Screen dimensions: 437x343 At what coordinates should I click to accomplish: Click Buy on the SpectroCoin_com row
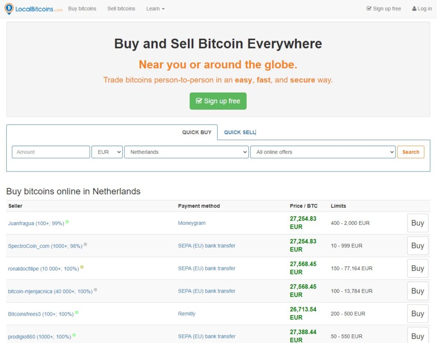tap(417, 245)
